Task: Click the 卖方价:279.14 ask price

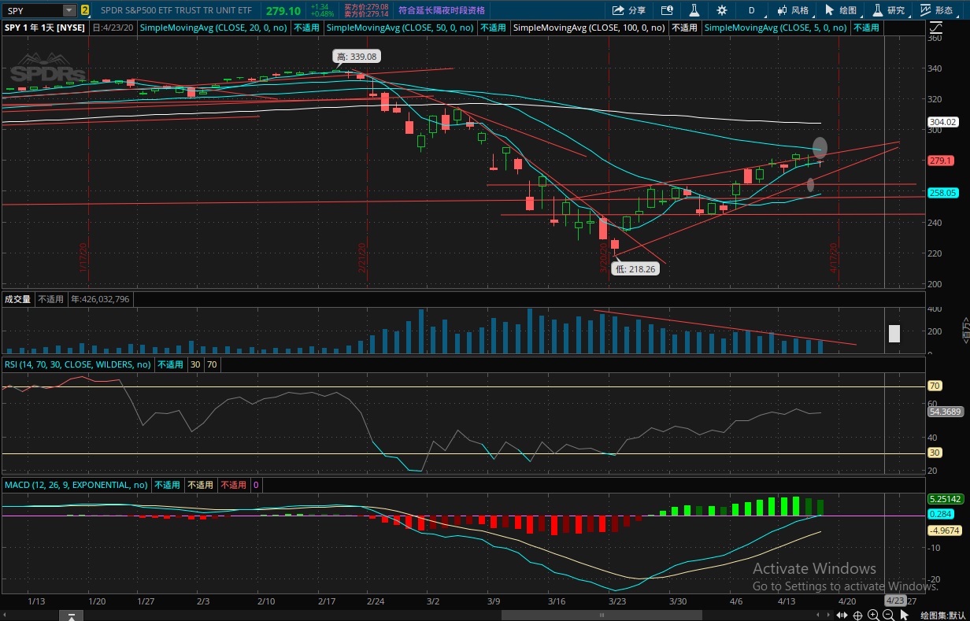Action: (x=366, y=14)
